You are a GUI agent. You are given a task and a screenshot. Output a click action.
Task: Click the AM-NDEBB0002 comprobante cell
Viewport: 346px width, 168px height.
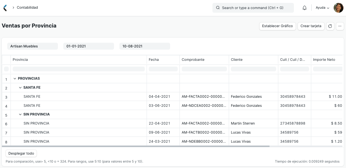(204, 142)
